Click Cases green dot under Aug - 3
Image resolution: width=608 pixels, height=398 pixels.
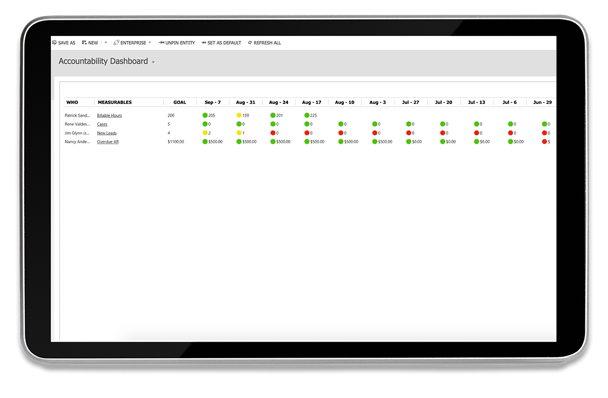(x=375, y=124)
